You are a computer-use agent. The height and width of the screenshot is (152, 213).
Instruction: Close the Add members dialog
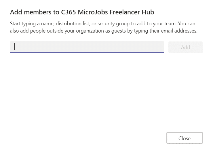coord(185,138)
